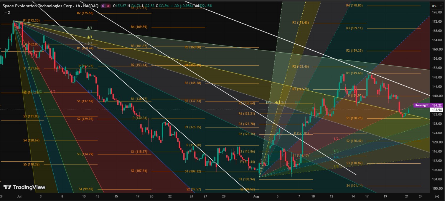Viewport: 445px width, 201px height.
Task: Click the moon session icon beside NASDAQ
Action: [103, 6]
